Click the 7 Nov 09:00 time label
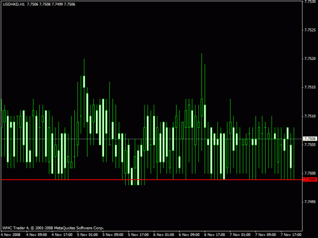The height and width of the screenshot is (238, 318). (x=266, y=235)
